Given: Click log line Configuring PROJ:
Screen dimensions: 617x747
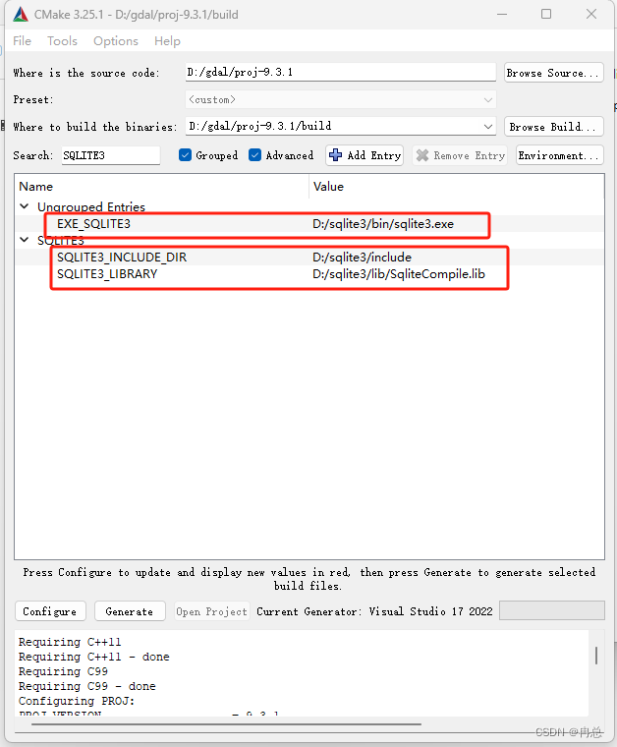Looking at the screenshot, I should pos(77,701).
